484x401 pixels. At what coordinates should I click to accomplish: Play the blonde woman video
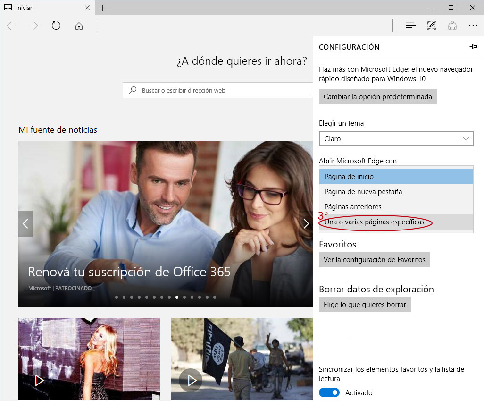(39, 381)
